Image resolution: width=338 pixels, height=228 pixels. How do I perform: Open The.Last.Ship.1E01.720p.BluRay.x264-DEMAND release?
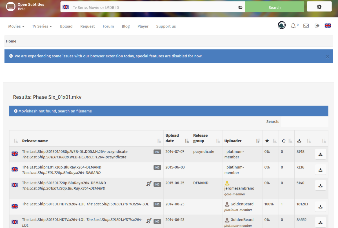pyautogui.click(x=62, y=167)
